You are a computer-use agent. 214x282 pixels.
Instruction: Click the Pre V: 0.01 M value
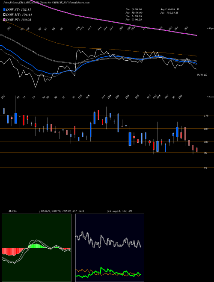click(169, 13)
